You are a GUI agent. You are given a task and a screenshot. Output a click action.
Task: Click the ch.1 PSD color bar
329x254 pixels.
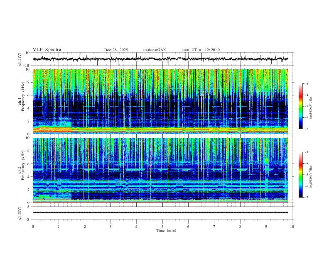coord(301,106)
